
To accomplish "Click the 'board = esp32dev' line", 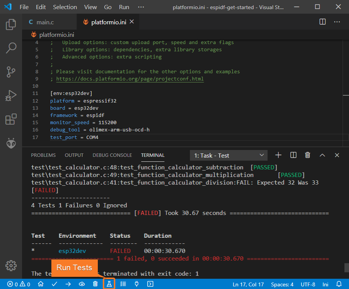I will 74,108.
